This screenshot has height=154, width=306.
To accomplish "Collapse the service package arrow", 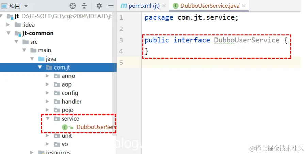I will (48, 119).
